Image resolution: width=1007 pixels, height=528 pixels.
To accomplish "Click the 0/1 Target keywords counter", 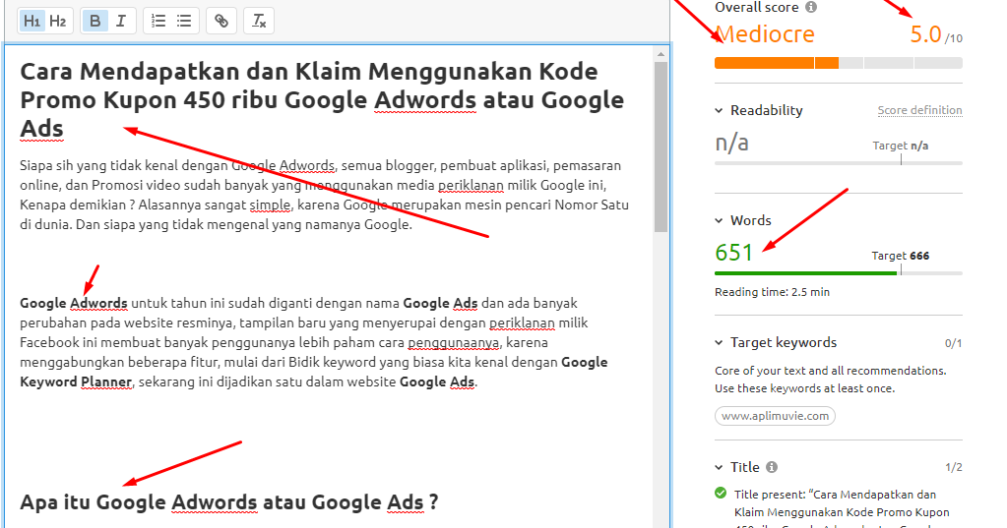I will [x=953, y=343].
